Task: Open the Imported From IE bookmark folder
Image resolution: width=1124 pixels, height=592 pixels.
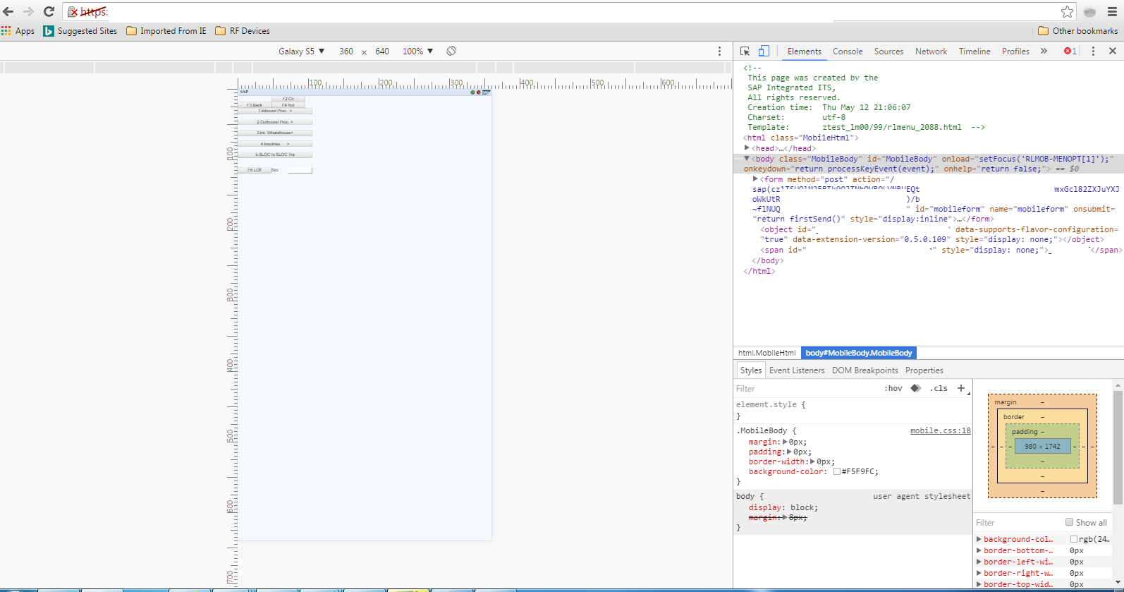Action: [166, 31]
